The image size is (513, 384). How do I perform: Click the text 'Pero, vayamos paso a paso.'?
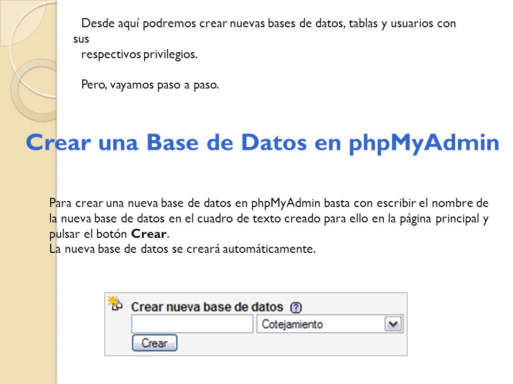pos(150,85)
